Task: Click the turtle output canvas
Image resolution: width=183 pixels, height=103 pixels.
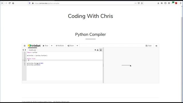Action: [x=132, y=65]
